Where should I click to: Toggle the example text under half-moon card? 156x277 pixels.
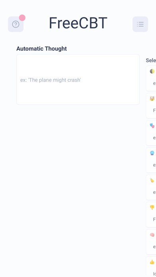(x=154, y=83)
